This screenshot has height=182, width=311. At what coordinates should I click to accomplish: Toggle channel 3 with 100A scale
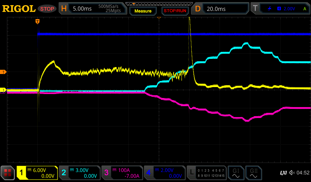click(x=122, y=173)
